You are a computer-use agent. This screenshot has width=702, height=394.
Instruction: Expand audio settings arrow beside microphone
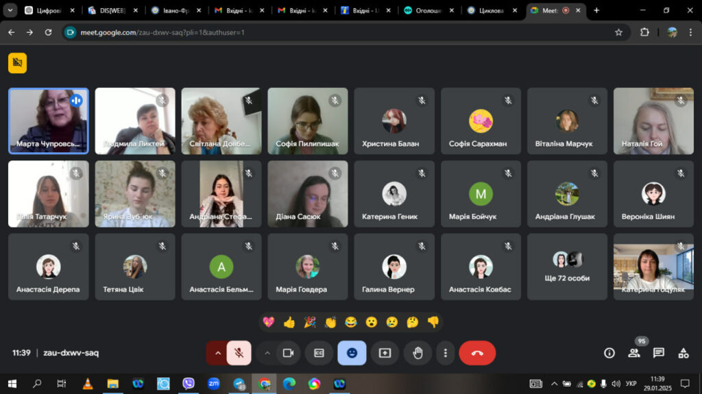pyautogui.click(x=218, y=353)
